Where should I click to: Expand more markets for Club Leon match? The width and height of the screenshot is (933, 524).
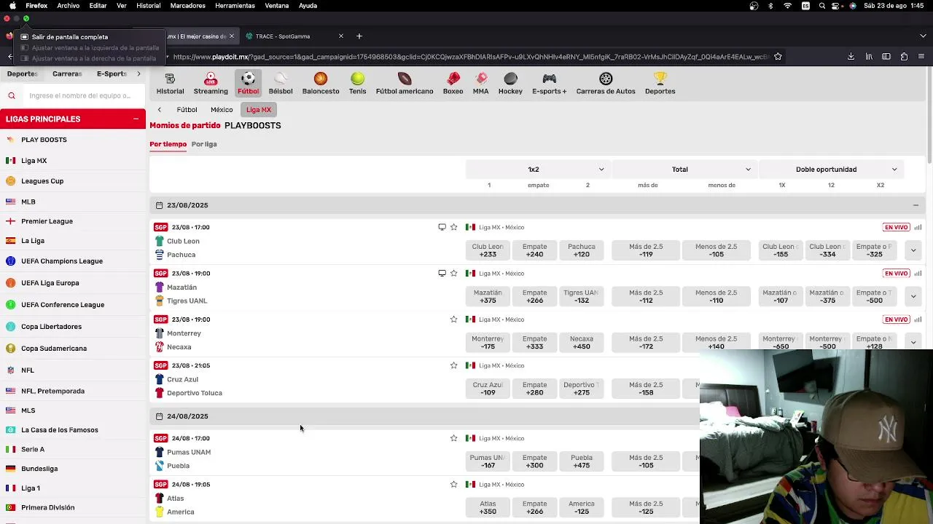click(913, 250)
